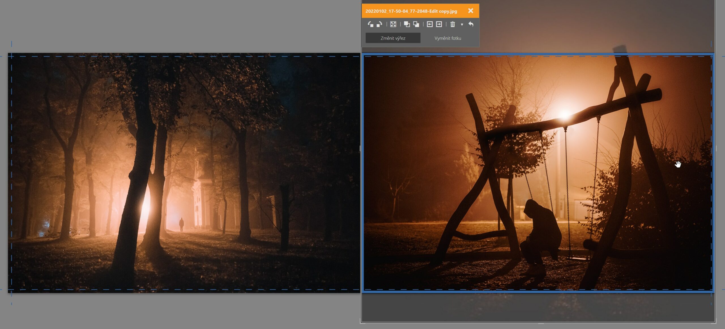
Task: Click the right-arrow box icon
Action: pyautogui.click(x=439, y=24)
